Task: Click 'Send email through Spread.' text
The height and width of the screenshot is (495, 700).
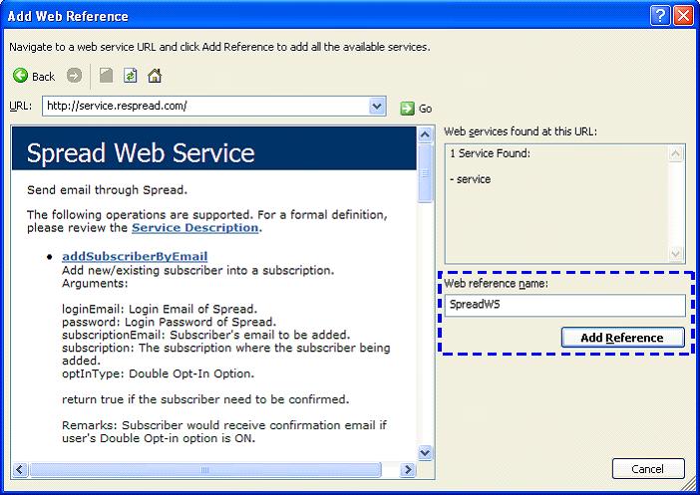Action: click(x=107, y=190)
